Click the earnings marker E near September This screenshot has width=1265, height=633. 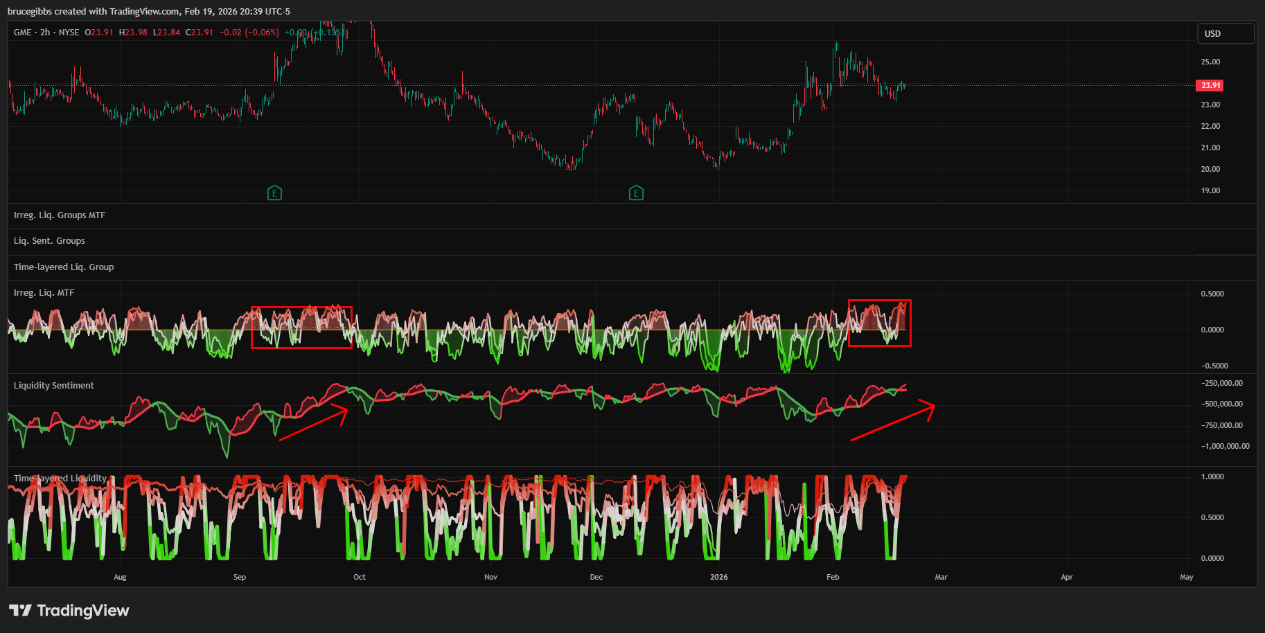[x=274, y=193]
